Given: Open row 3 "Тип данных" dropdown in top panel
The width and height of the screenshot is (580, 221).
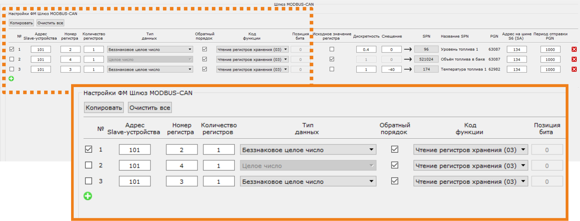Looking at the screenshot, I should (x=150, y=69).
